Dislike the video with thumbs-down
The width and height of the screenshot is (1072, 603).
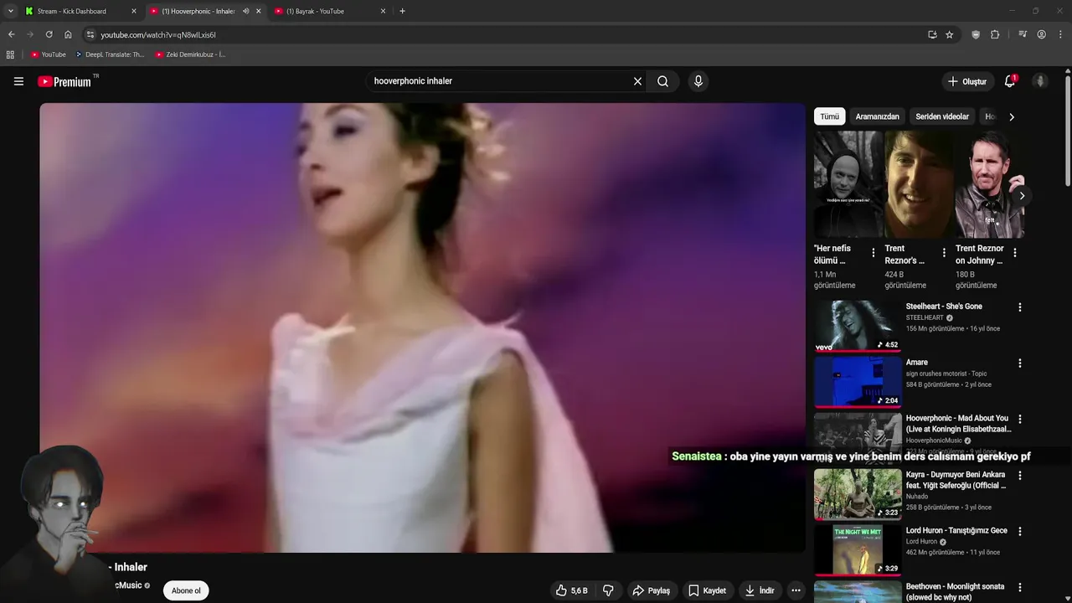pyautogui.click(x=608, y=590)
